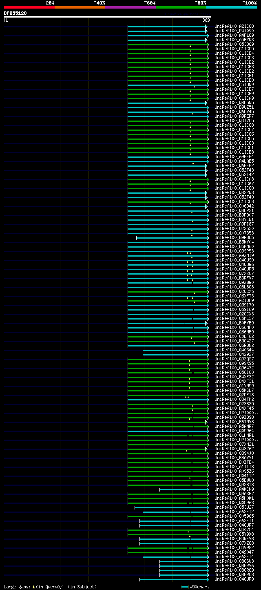261x590 pixels.
Task: Select the UniRef100_A6XFT3 label
Action: pos(234,296)
